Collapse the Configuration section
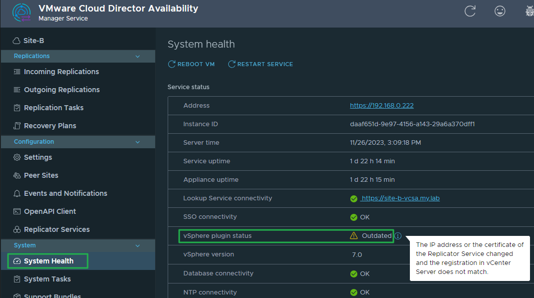This screenshot has width=534, height=298. click(138, 142)
